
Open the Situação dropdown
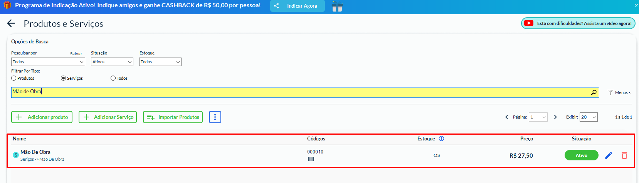(x=112, y=62)
